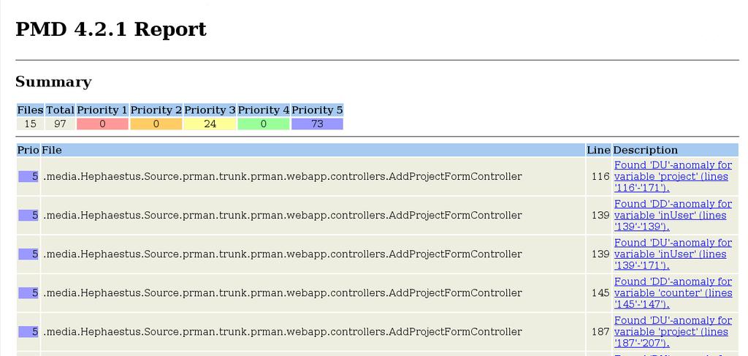This screenshot has width=748, height=356.
Task: Click the Total count value 97
Action: click(x=60, y=124)
